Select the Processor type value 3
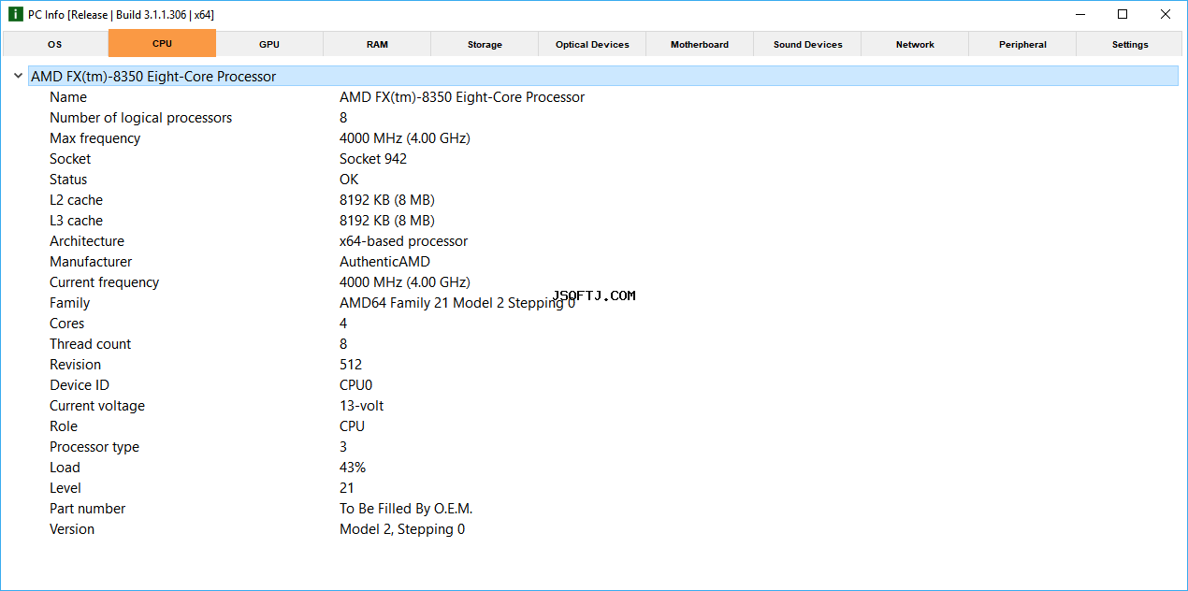The image size is (1188, 591). pyautogui.click(x=343, y=447)
